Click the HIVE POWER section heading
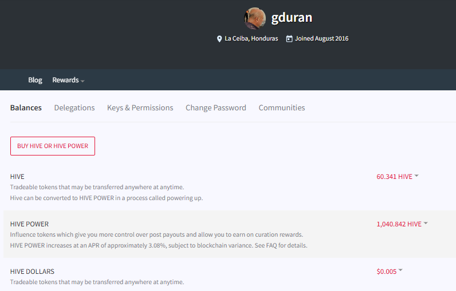The height and width of the screenshot is (291, 456). click(x=29, y=224)
